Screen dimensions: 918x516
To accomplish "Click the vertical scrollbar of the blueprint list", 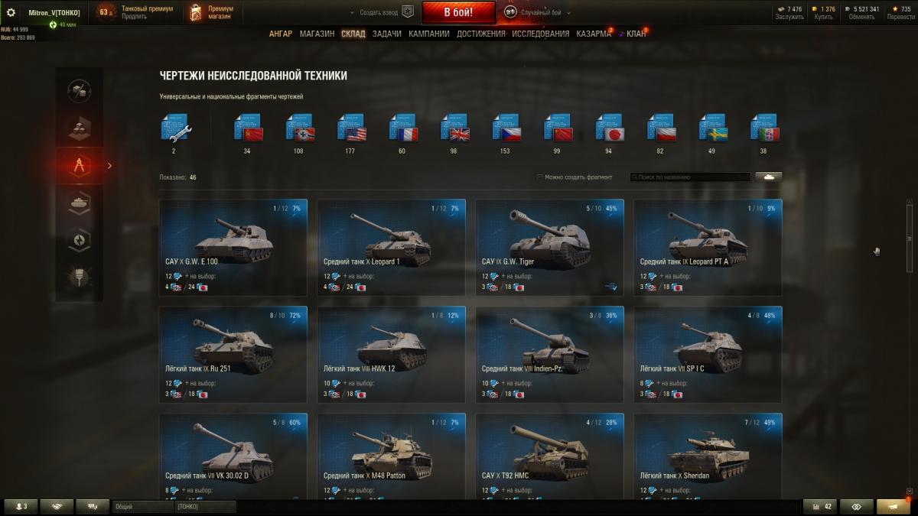I will tap(910, 237).
